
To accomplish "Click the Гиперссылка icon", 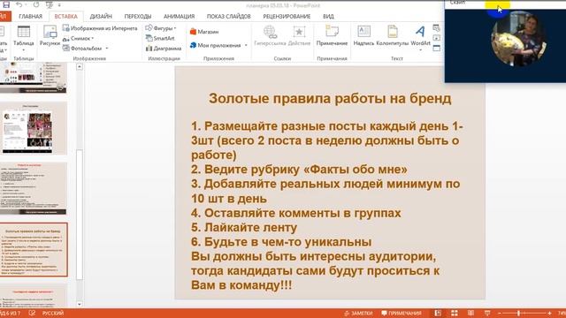I will coord(270,32).
